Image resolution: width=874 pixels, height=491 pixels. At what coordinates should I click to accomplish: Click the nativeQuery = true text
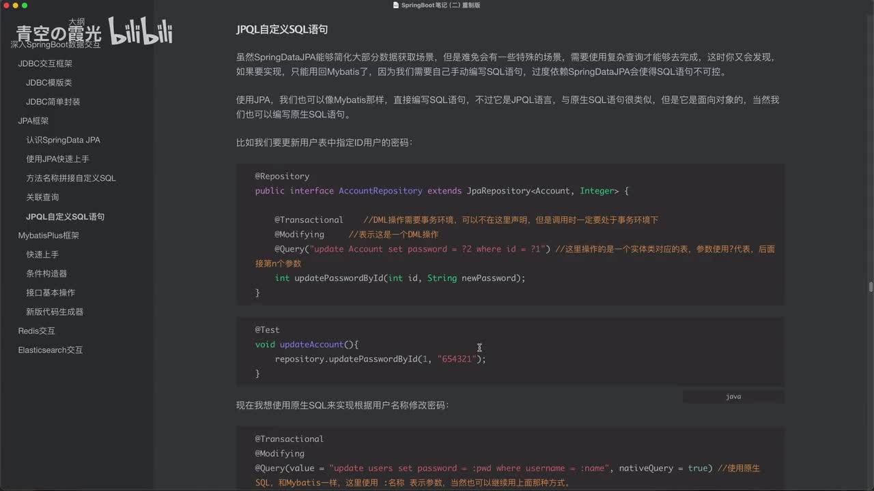[664, 468]
